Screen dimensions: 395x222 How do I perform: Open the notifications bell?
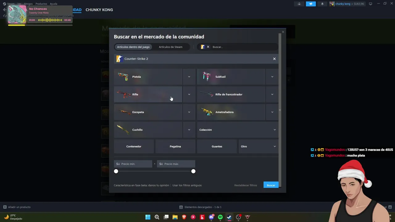(x=322, y=4)
